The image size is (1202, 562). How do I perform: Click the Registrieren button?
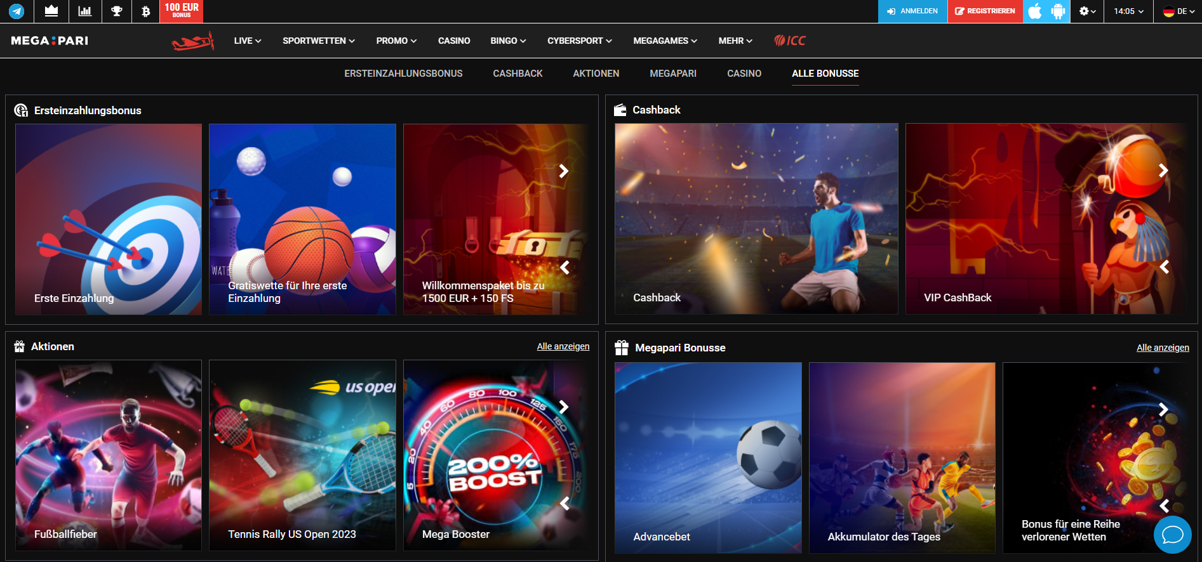tap(985, 11)
